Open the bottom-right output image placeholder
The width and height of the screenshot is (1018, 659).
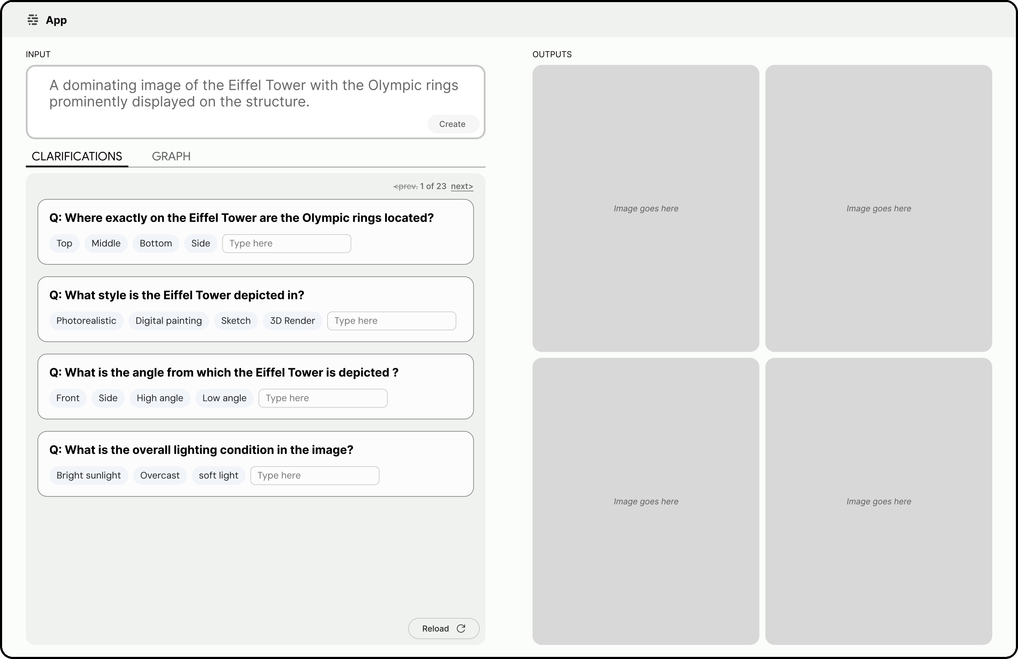878,501
